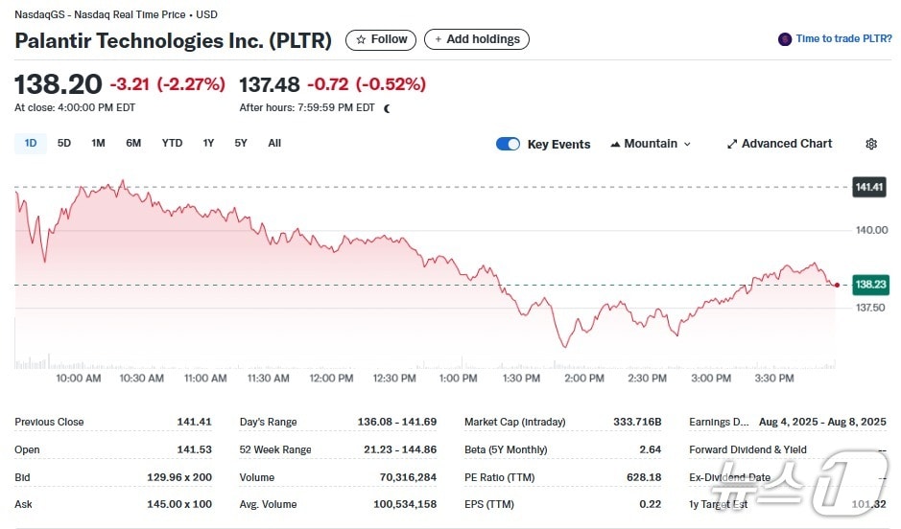Click the moon icon beside after hours time
Screen dimensions: 901x529
pyautogui.click(x=388, y=108)
